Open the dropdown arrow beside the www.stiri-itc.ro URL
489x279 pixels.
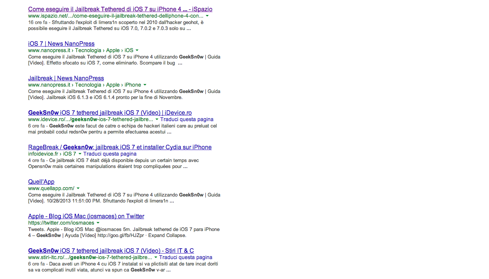(156, 258)
